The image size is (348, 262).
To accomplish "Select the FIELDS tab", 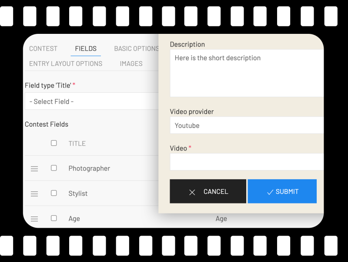I will coord(86,49).
